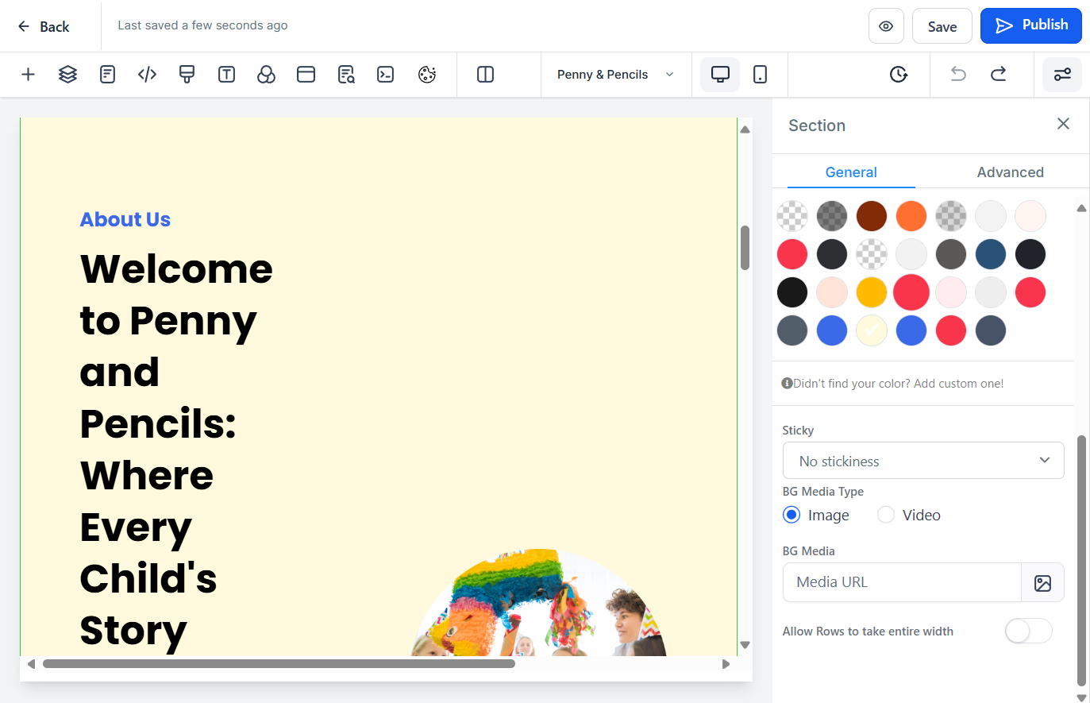Open the page search SEO icon
The image size is (1090, 703).
click(x=346, y=75)
